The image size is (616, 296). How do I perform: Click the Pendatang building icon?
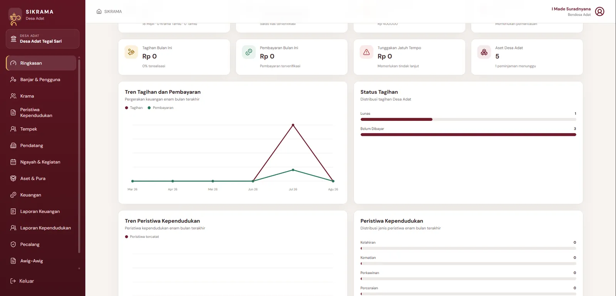pyautogui.click(x=13, y=145)
